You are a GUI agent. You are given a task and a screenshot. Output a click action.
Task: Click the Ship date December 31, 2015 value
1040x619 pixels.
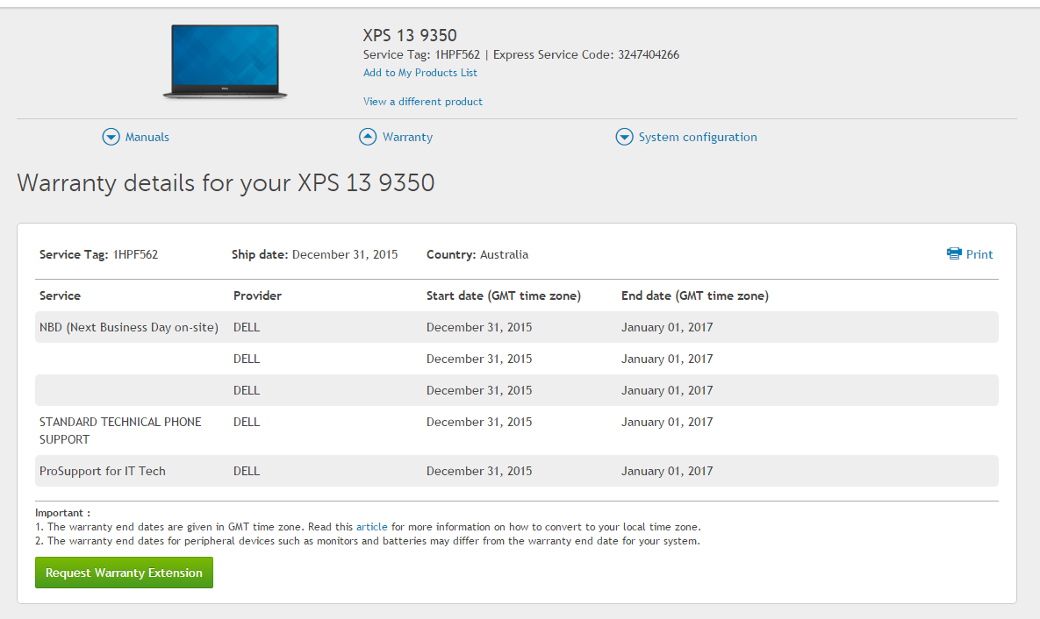345,254
